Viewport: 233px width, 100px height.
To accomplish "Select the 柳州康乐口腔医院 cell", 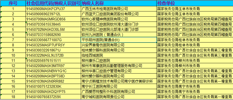I will tap(119, 60).
